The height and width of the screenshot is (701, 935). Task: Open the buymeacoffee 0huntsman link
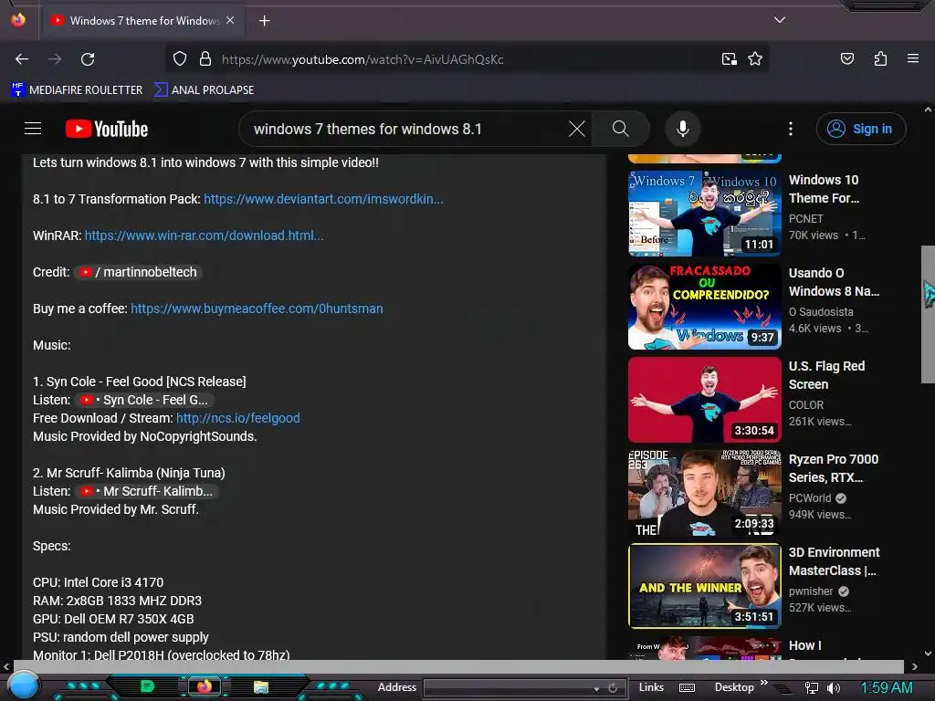257,309
